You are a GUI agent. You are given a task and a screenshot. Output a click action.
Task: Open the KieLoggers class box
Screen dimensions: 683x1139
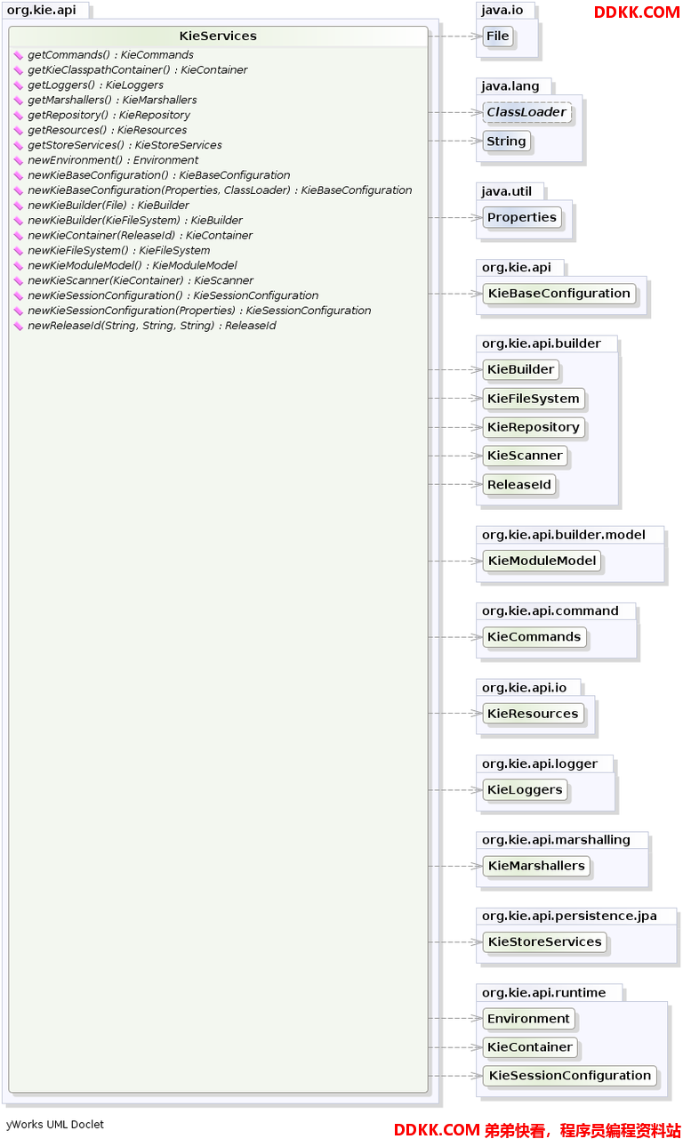pyautogui.click(x=525, y=790)
